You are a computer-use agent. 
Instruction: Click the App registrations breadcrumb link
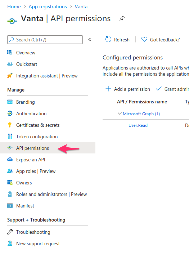48,6
